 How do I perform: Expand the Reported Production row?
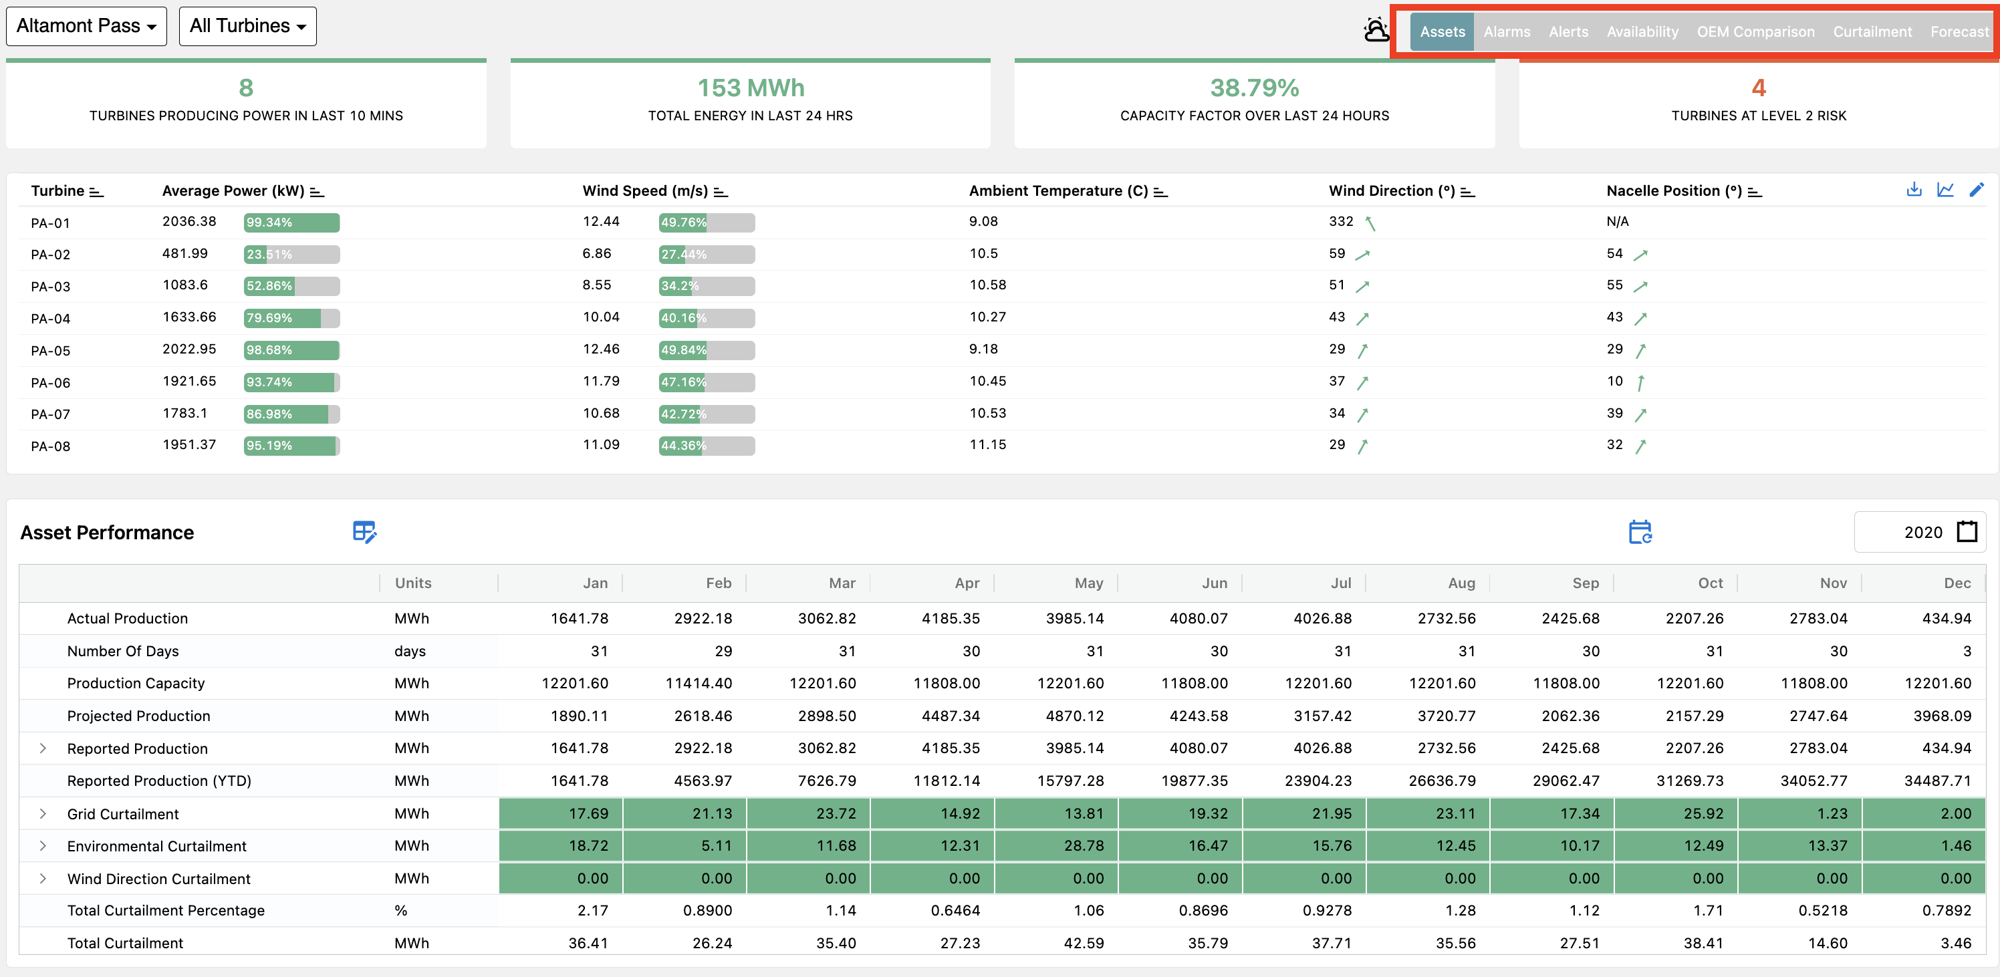[x=43, y=748]
